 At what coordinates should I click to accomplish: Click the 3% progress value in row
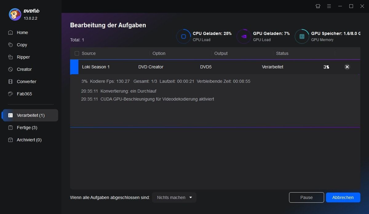326,67
